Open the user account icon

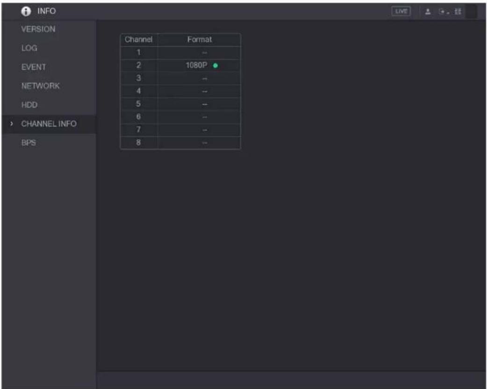[x=428, y=12]
